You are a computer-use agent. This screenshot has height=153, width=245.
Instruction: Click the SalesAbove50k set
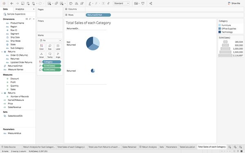pyautogui.click(x=15, y=116)
